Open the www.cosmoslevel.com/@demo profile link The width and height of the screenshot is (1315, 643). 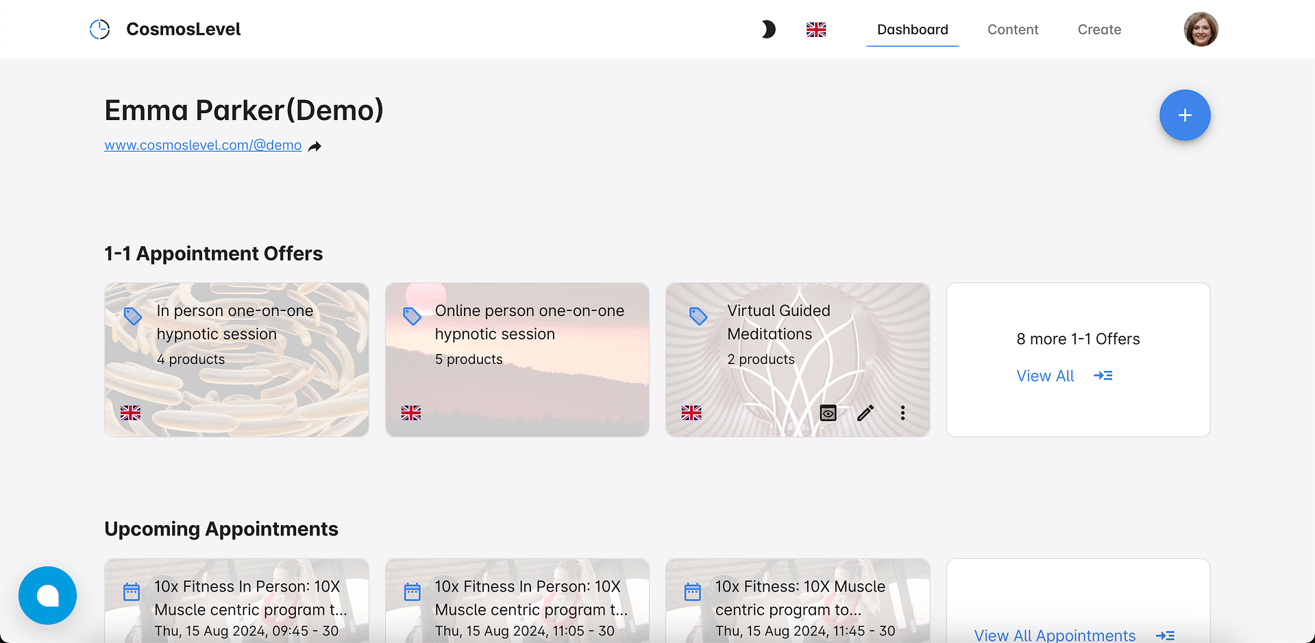pyautogui.click(x=203, y=145)
